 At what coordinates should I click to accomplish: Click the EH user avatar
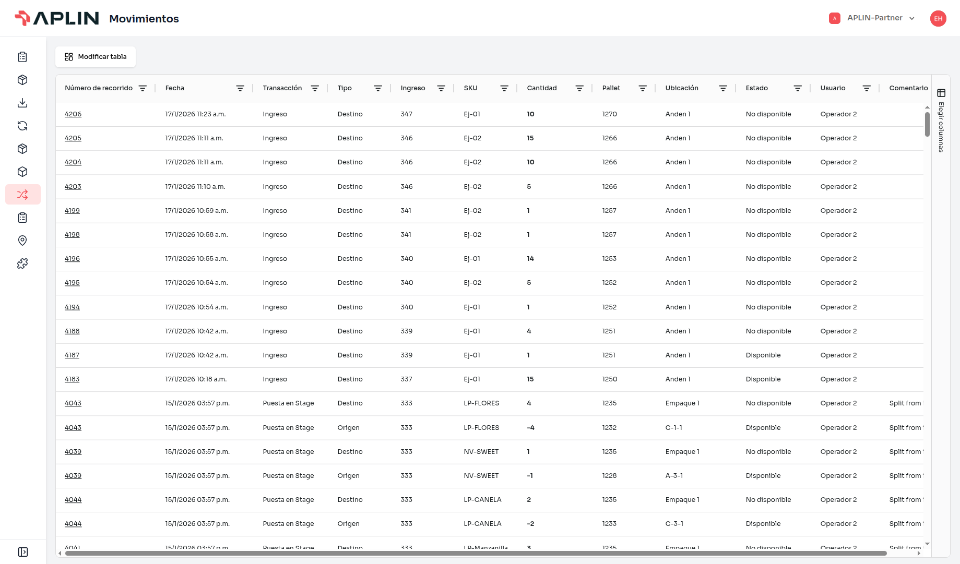pos(938,18)
